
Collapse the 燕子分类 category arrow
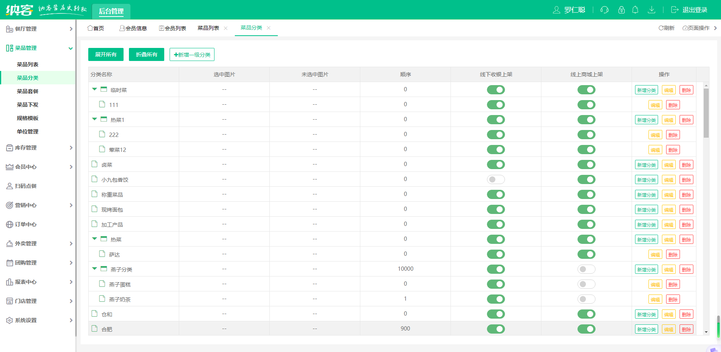pos(94,269)
